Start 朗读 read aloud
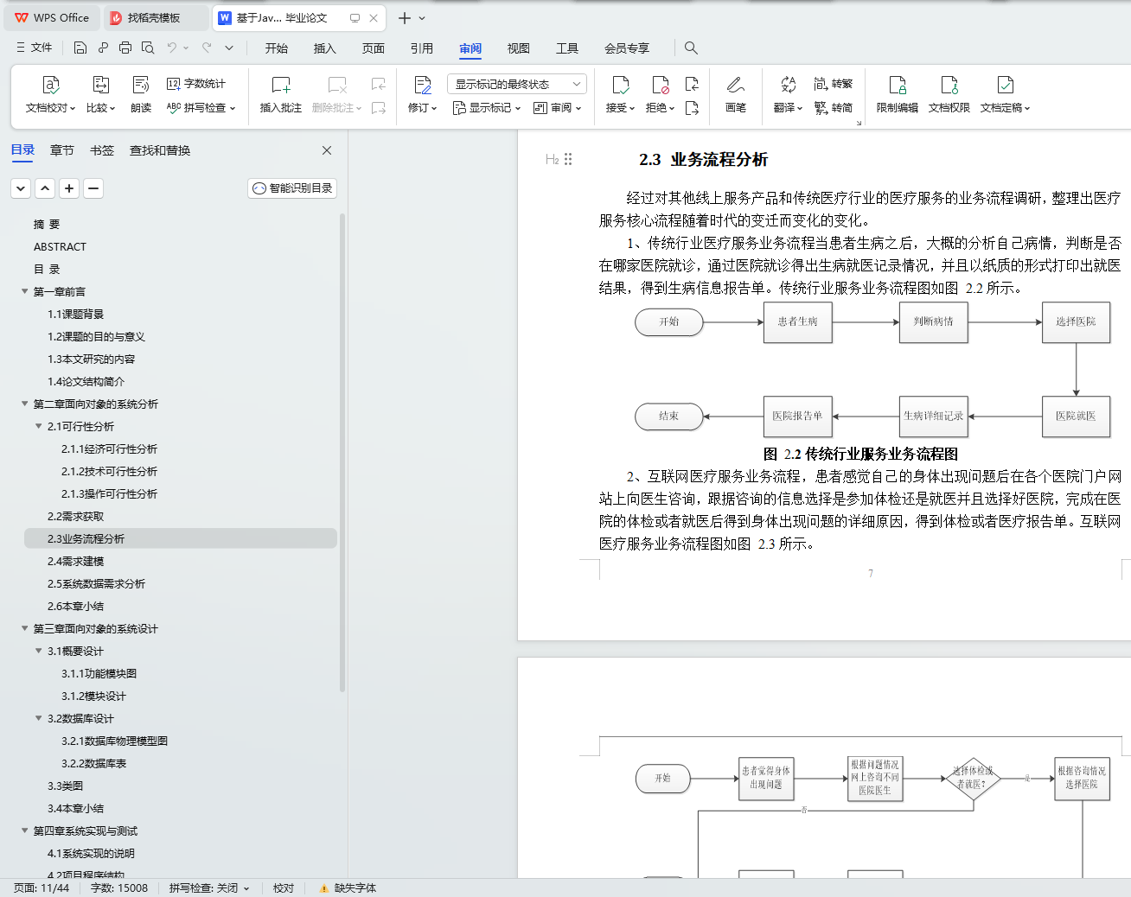This screenshot has width=1131, height=897. [x=141, y=94]
